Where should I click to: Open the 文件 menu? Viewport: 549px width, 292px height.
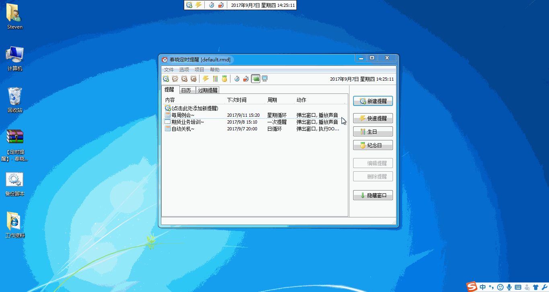point(169,70)
